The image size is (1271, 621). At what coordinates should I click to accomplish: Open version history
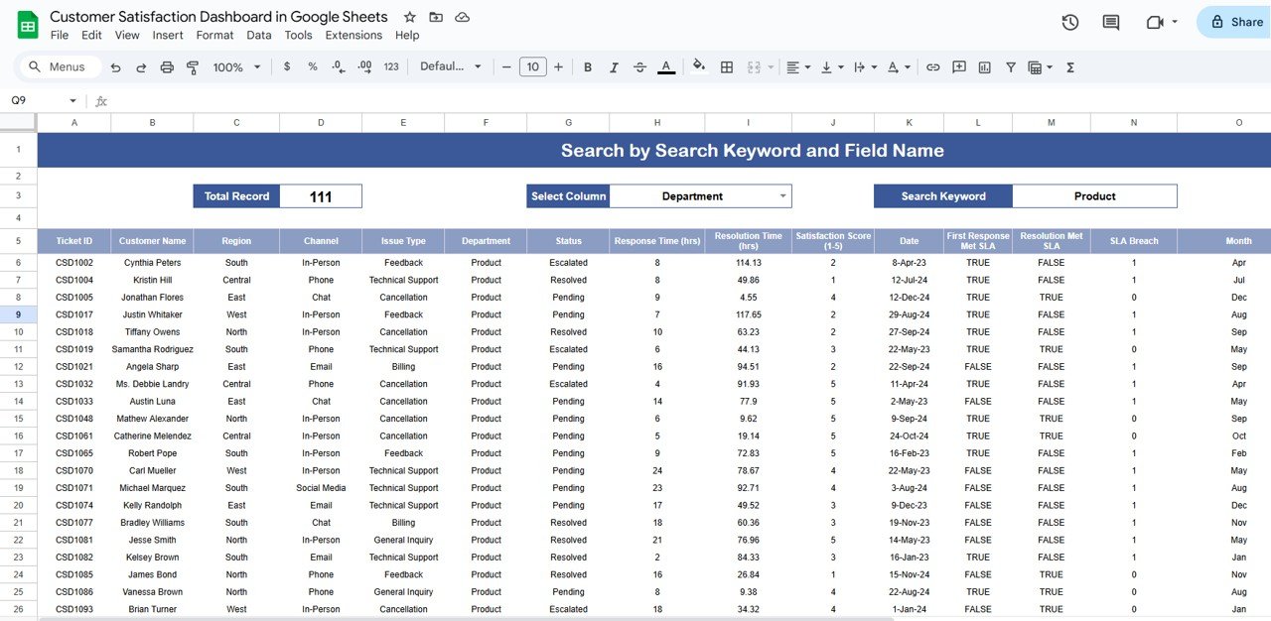click(x=1069, y=22)
